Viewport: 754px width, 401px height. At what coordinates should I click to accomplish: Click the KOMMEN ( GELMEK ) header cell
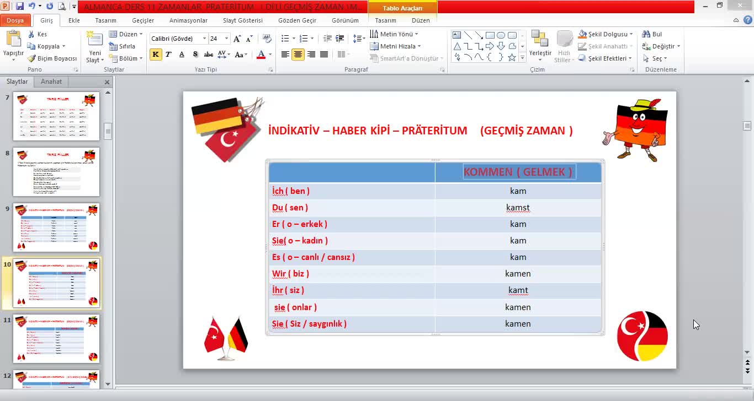coord(518,172)
